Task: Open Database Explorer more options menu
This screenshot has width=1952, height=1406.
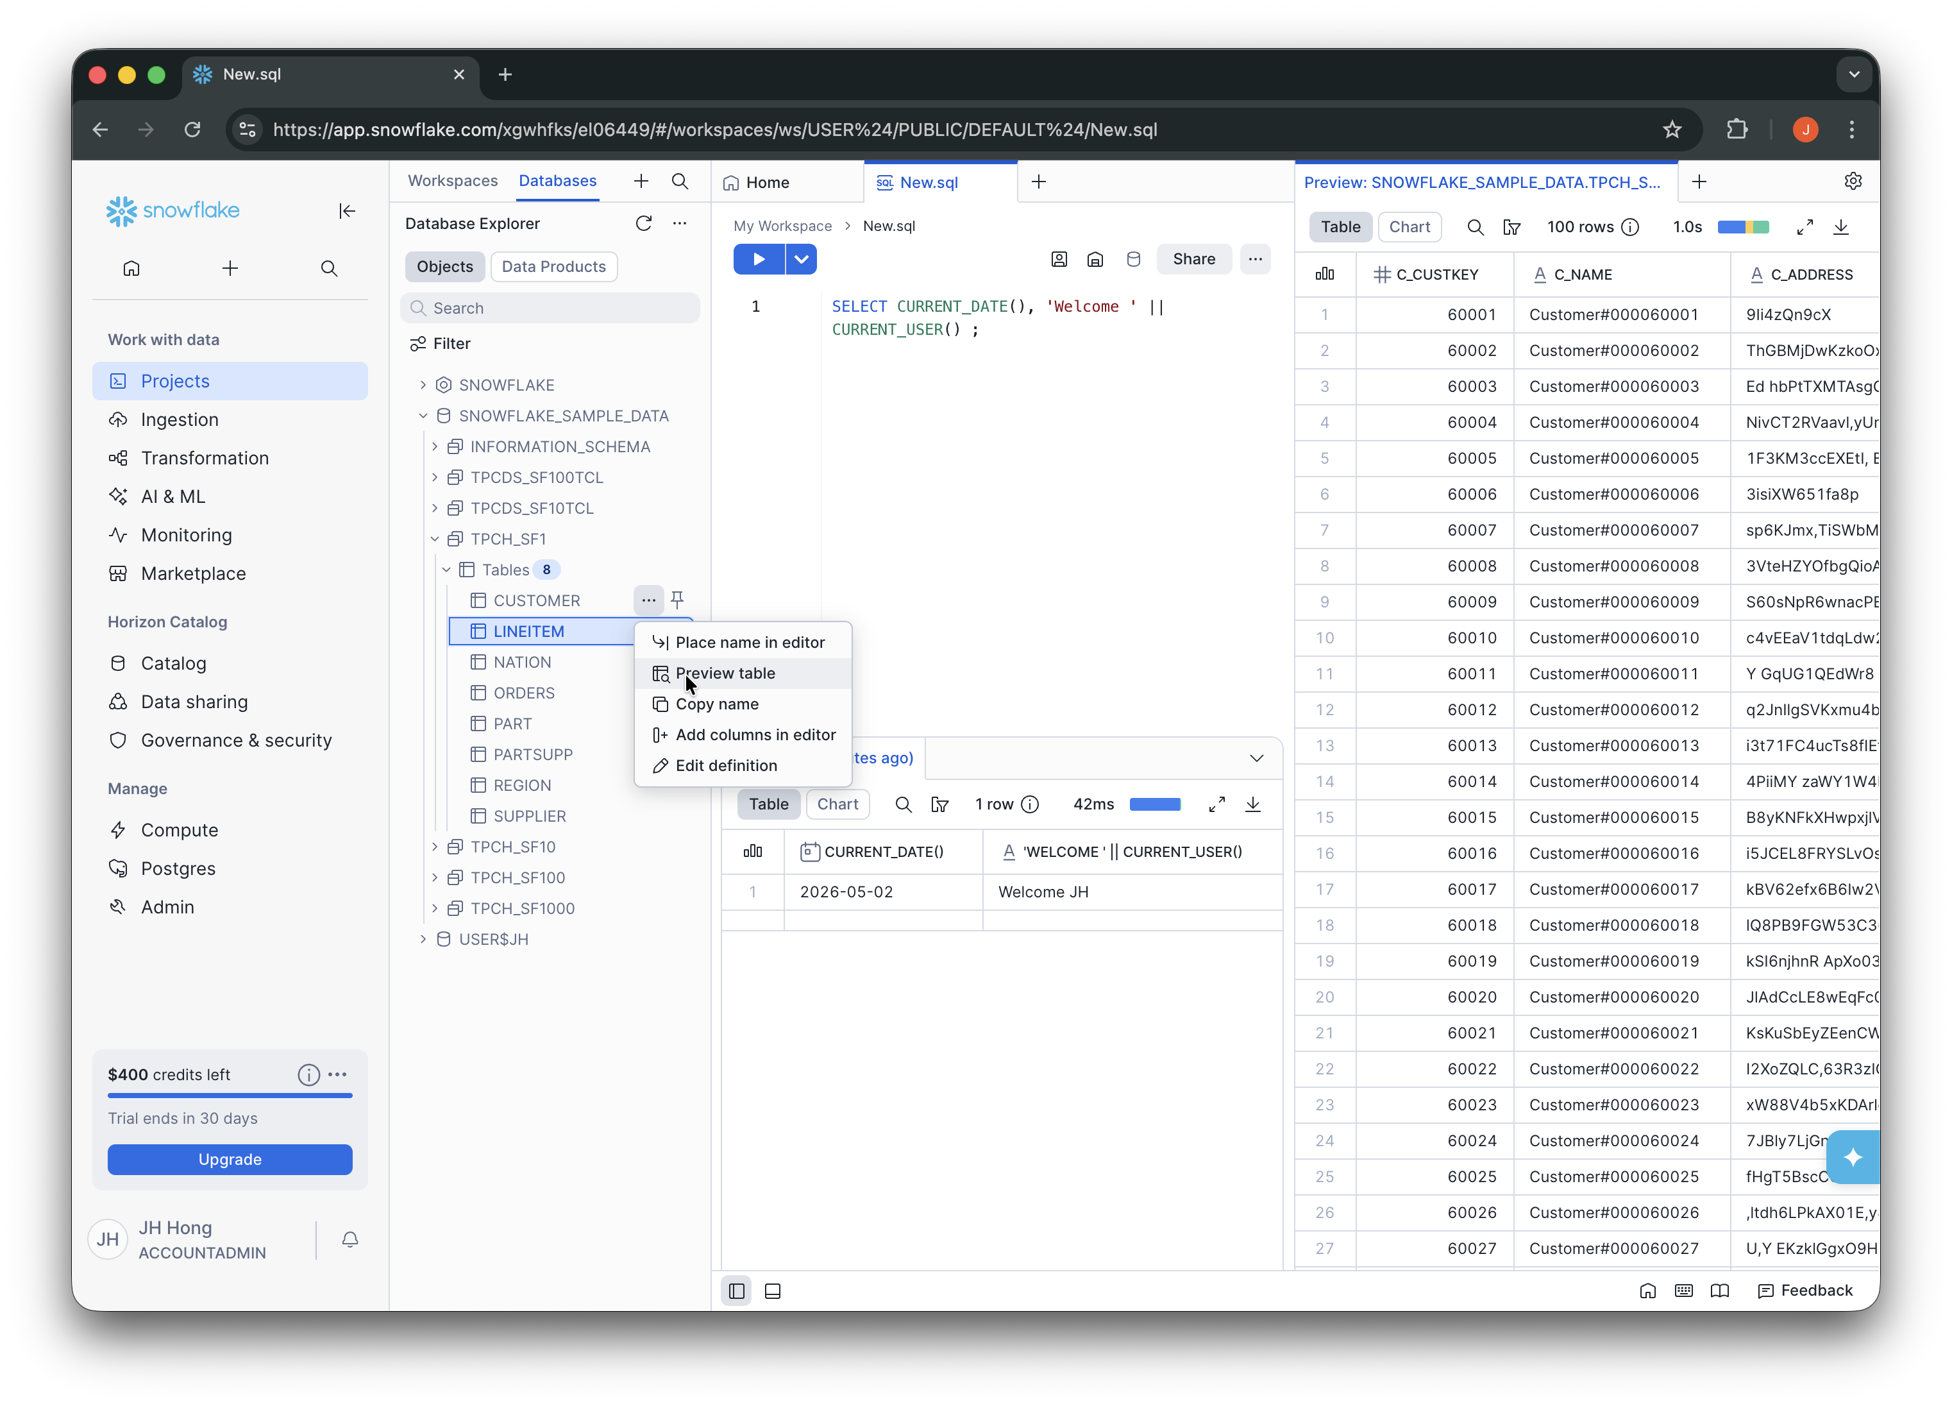Action: pos(680,224)
